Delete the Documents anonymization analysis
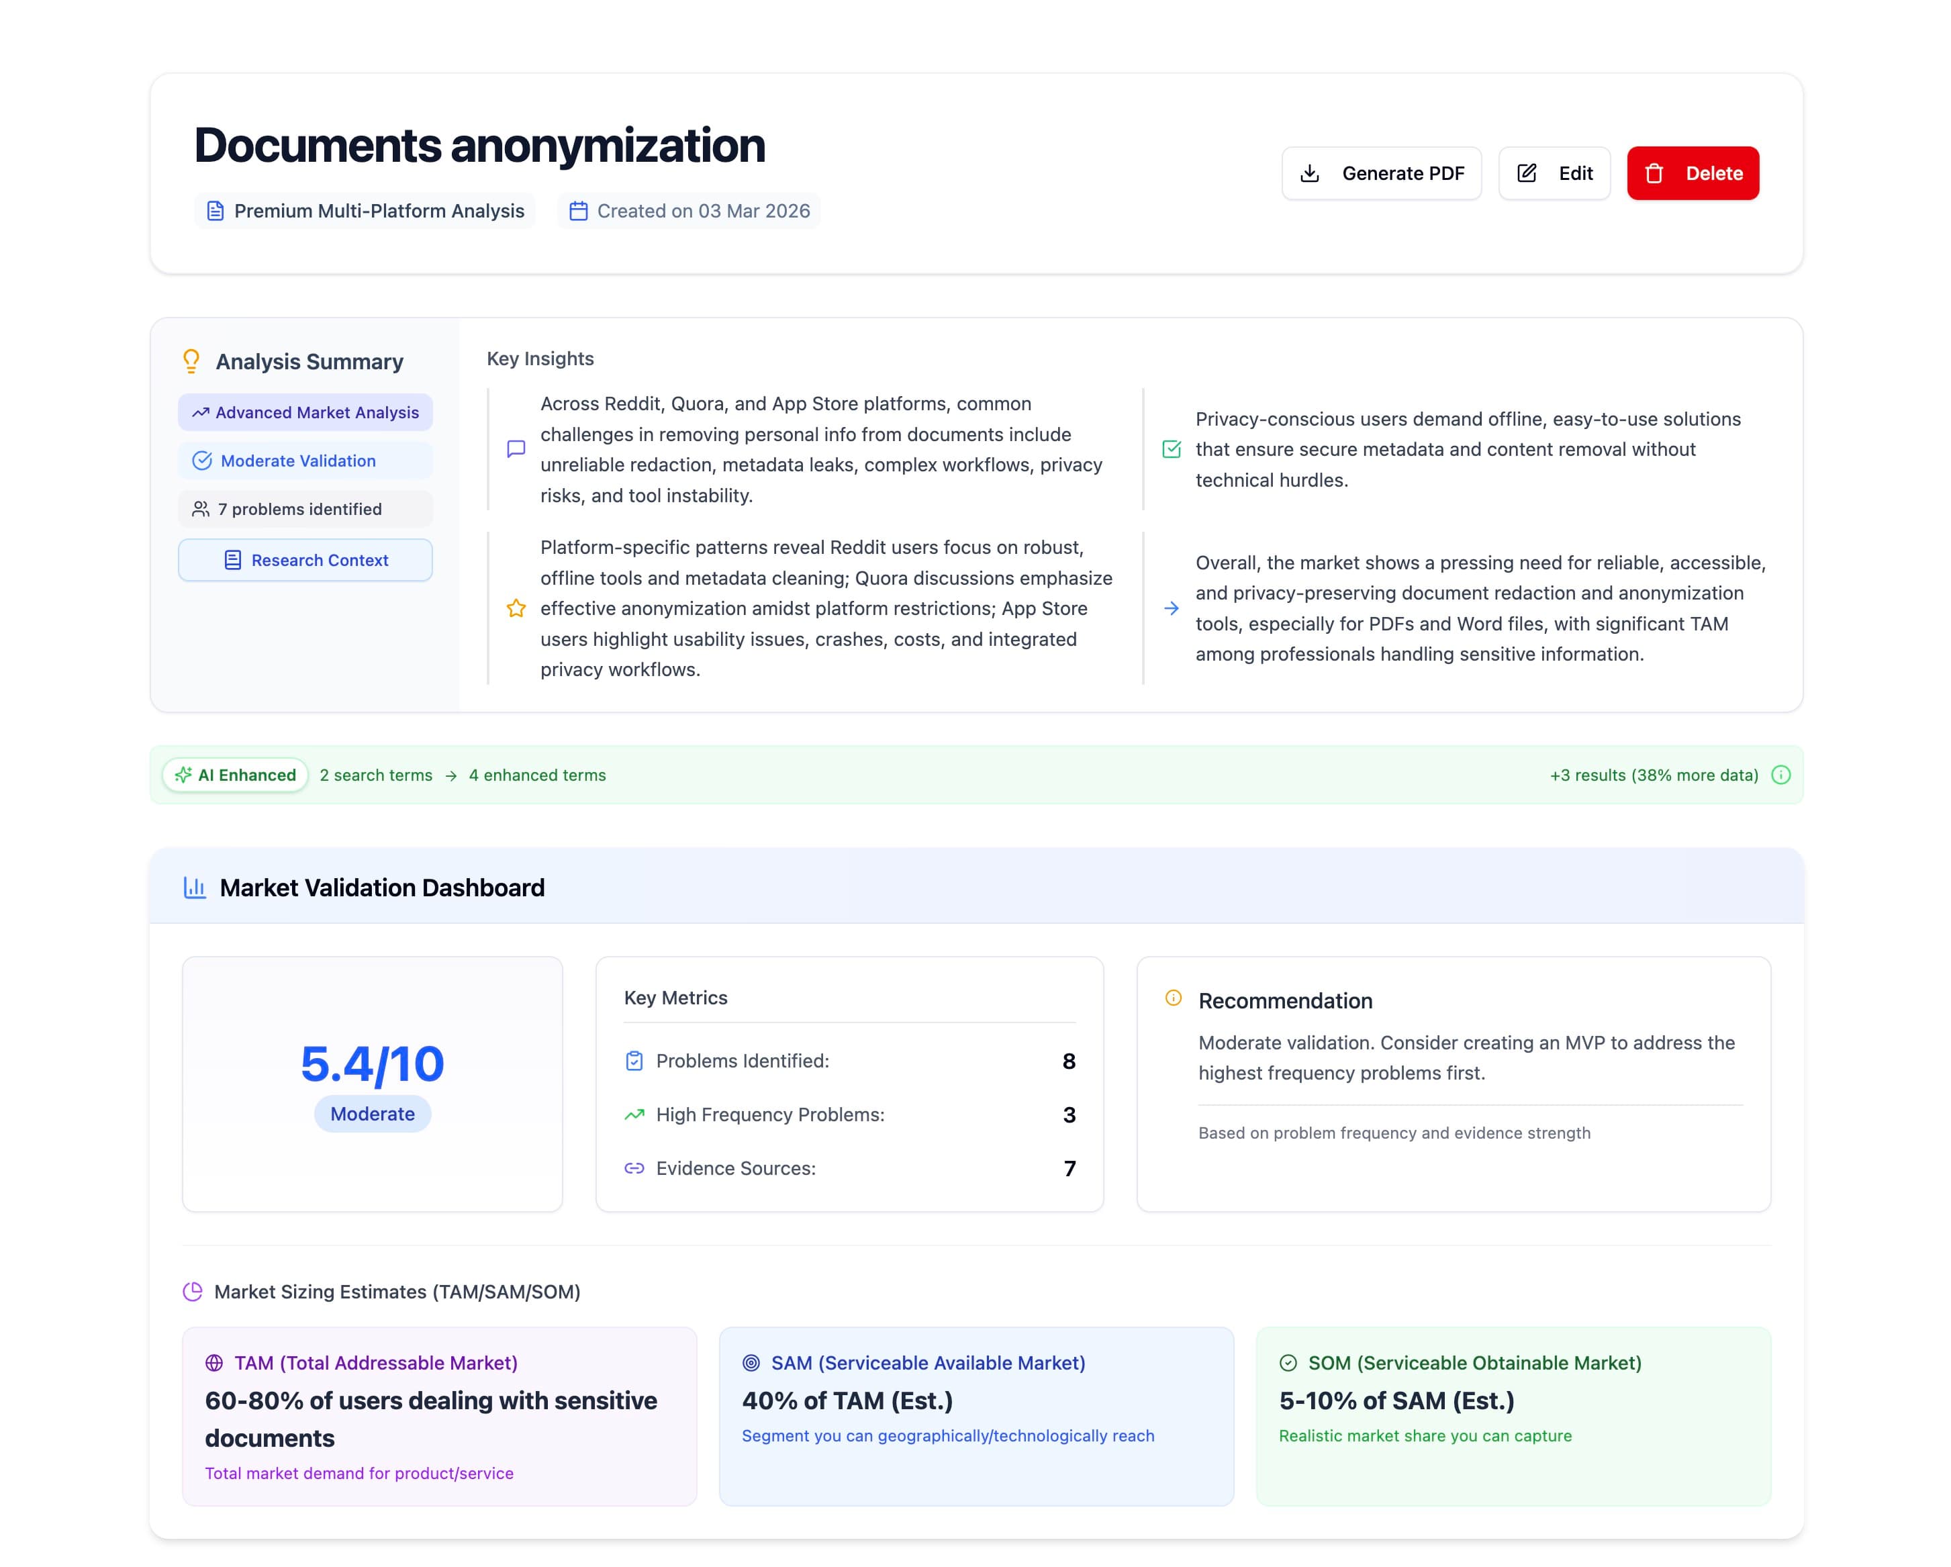The image size is (1951, 1567). coord(1693,173)
